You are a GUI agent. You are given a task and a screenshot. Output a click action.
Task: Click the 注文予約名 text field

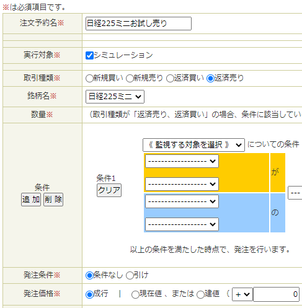point(138,24)
